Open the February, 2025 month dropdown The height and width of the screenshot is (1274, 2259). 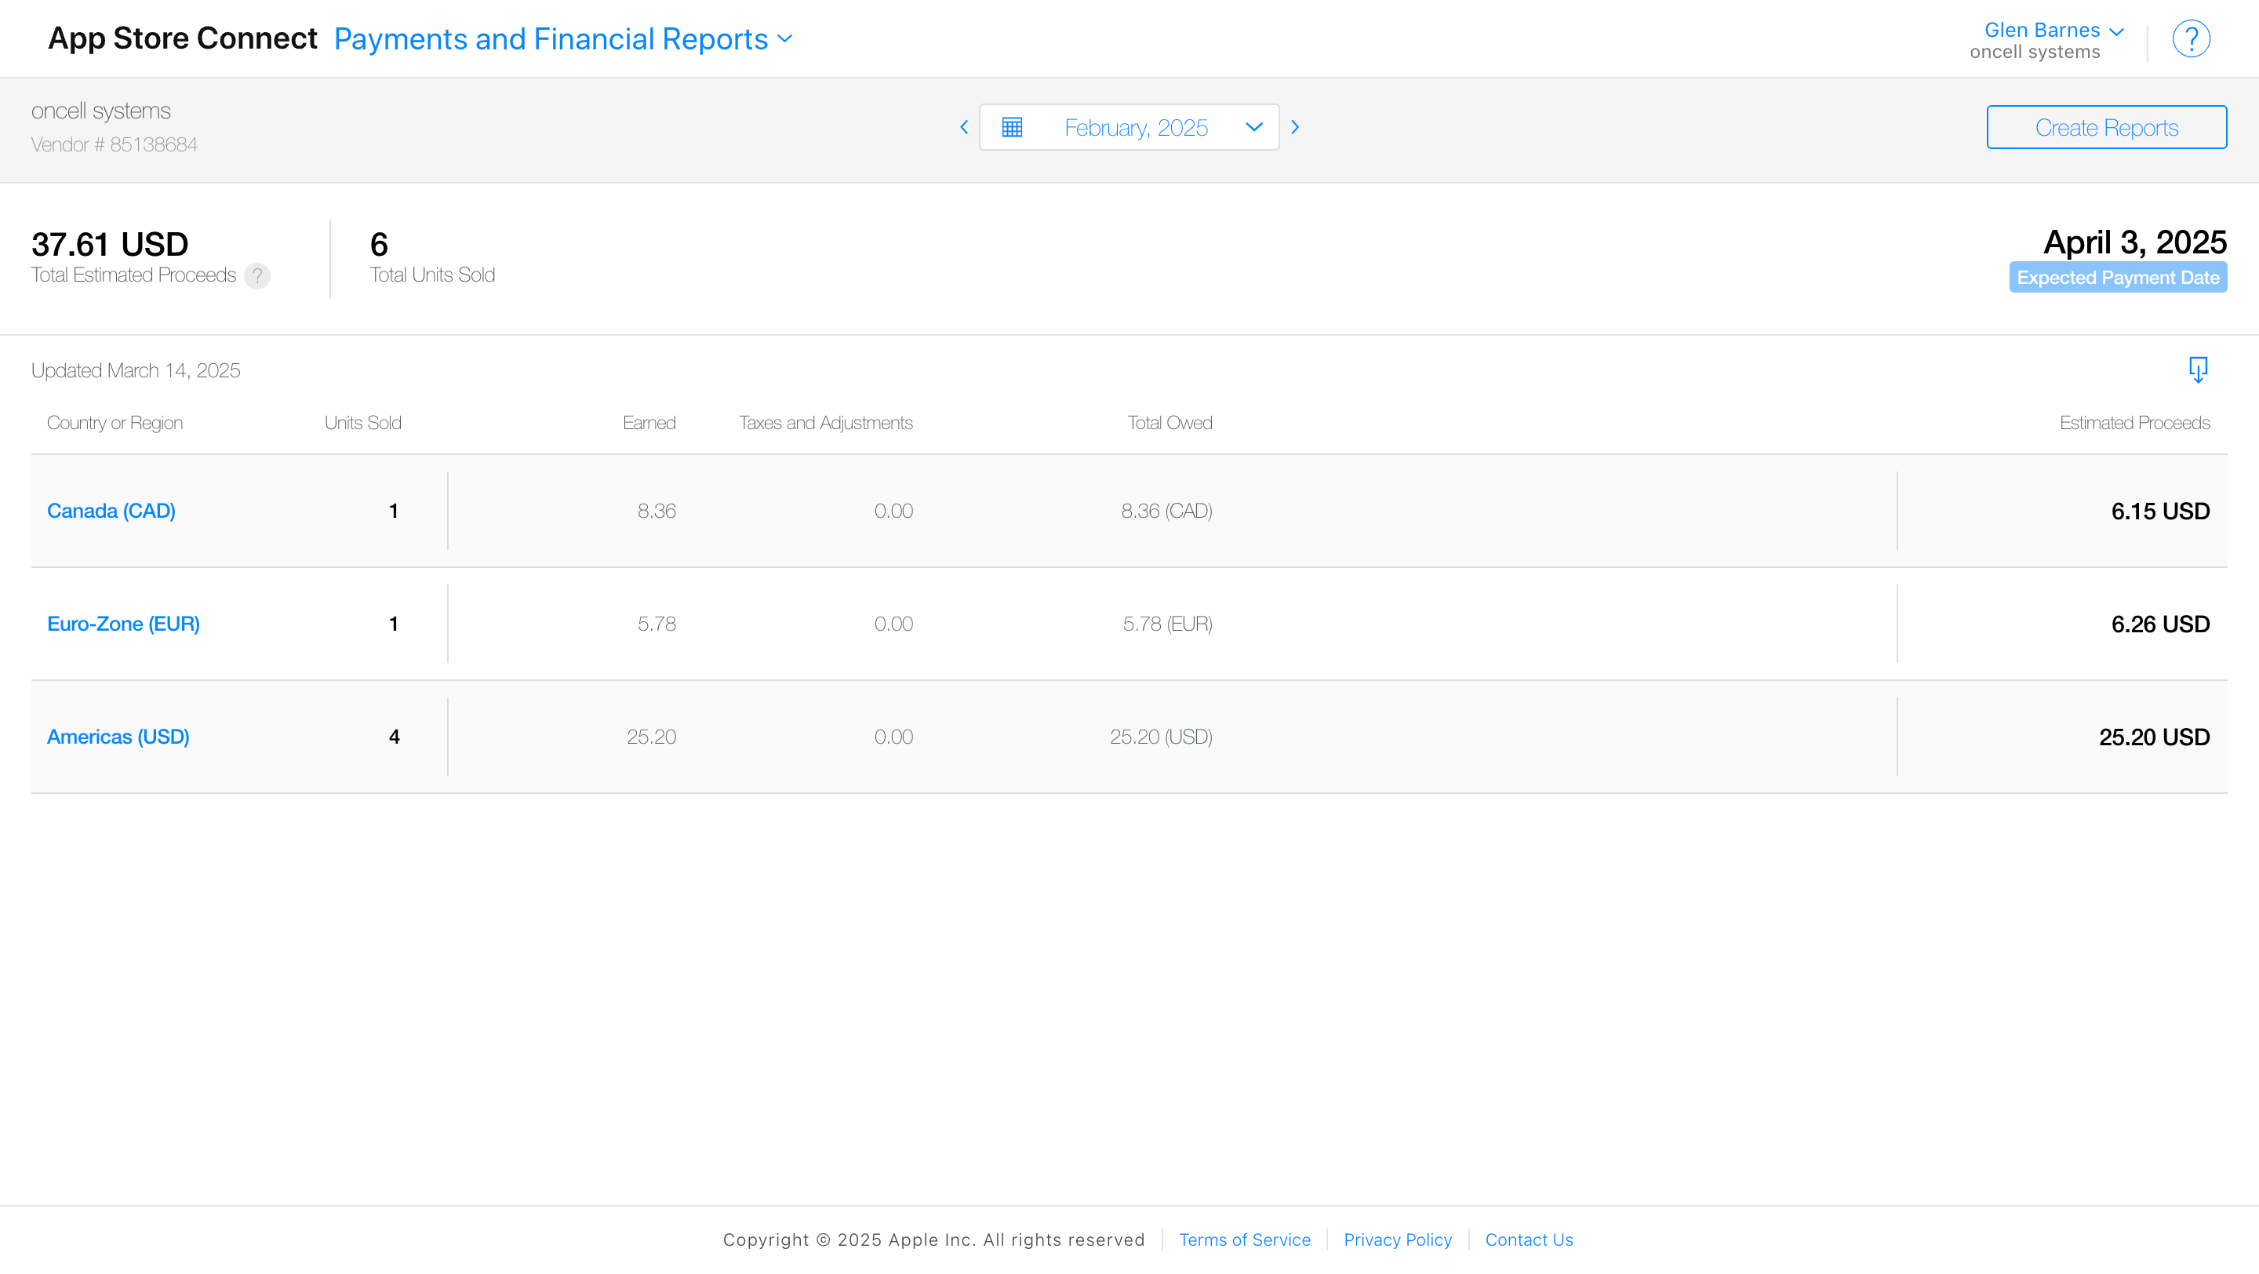click(1136, 128)
